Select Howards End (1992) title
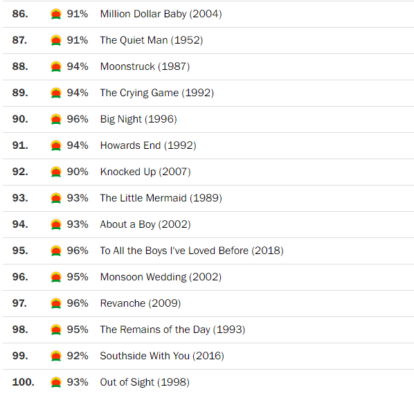Viewport: 414px width, 396px height. tap(148, 145)
